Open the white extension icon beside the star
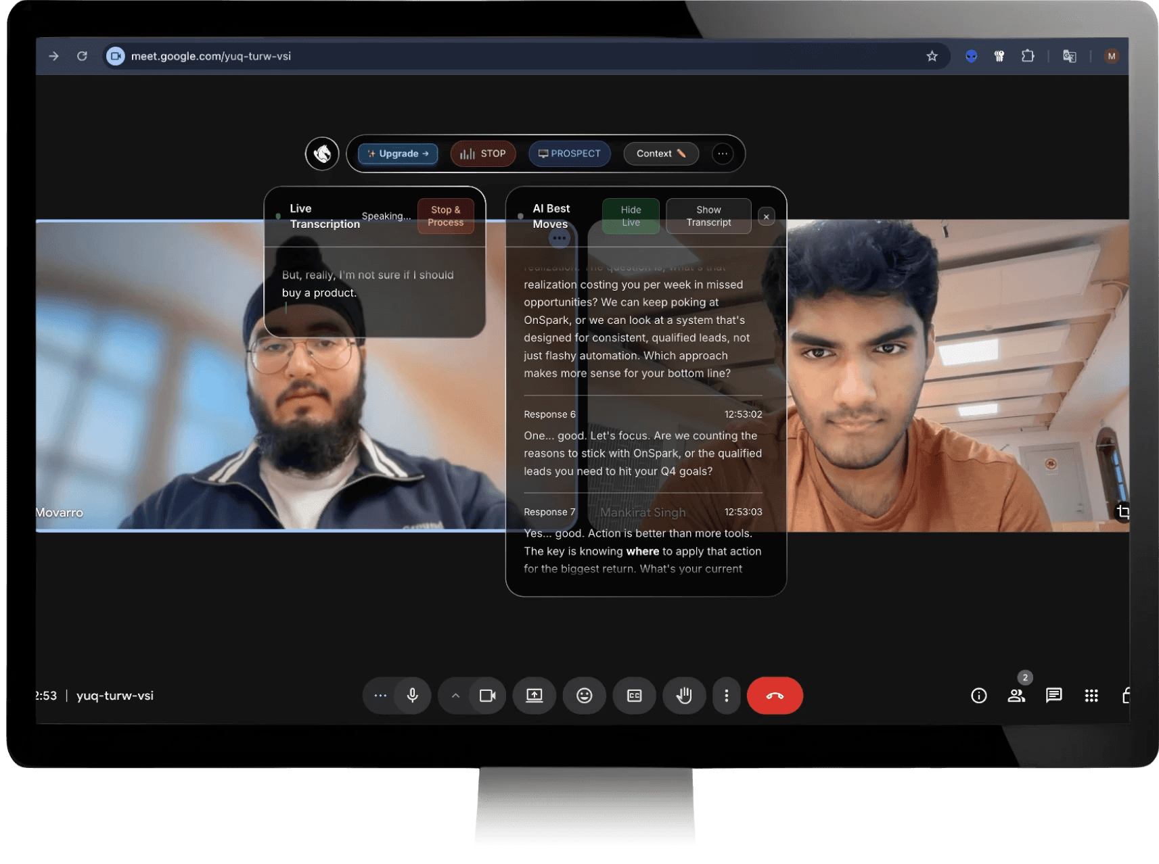1159x864 pixels. coord(999,56)
